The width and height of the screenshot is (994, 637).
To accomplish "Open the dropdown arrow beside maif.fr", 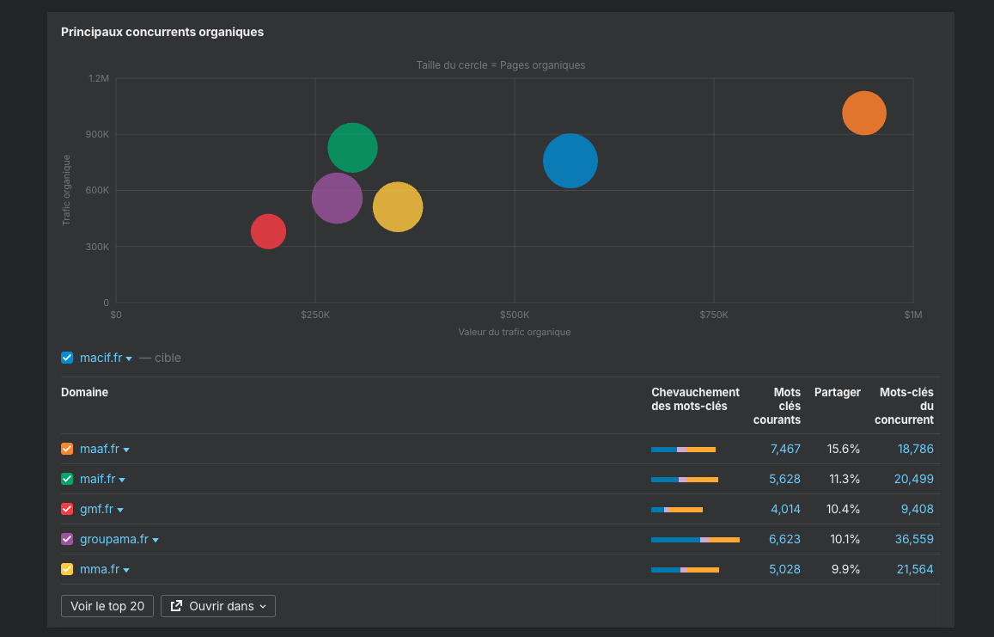I will (122, 480).
